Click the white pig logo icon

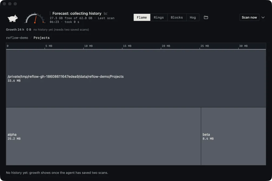pos(13,18)
